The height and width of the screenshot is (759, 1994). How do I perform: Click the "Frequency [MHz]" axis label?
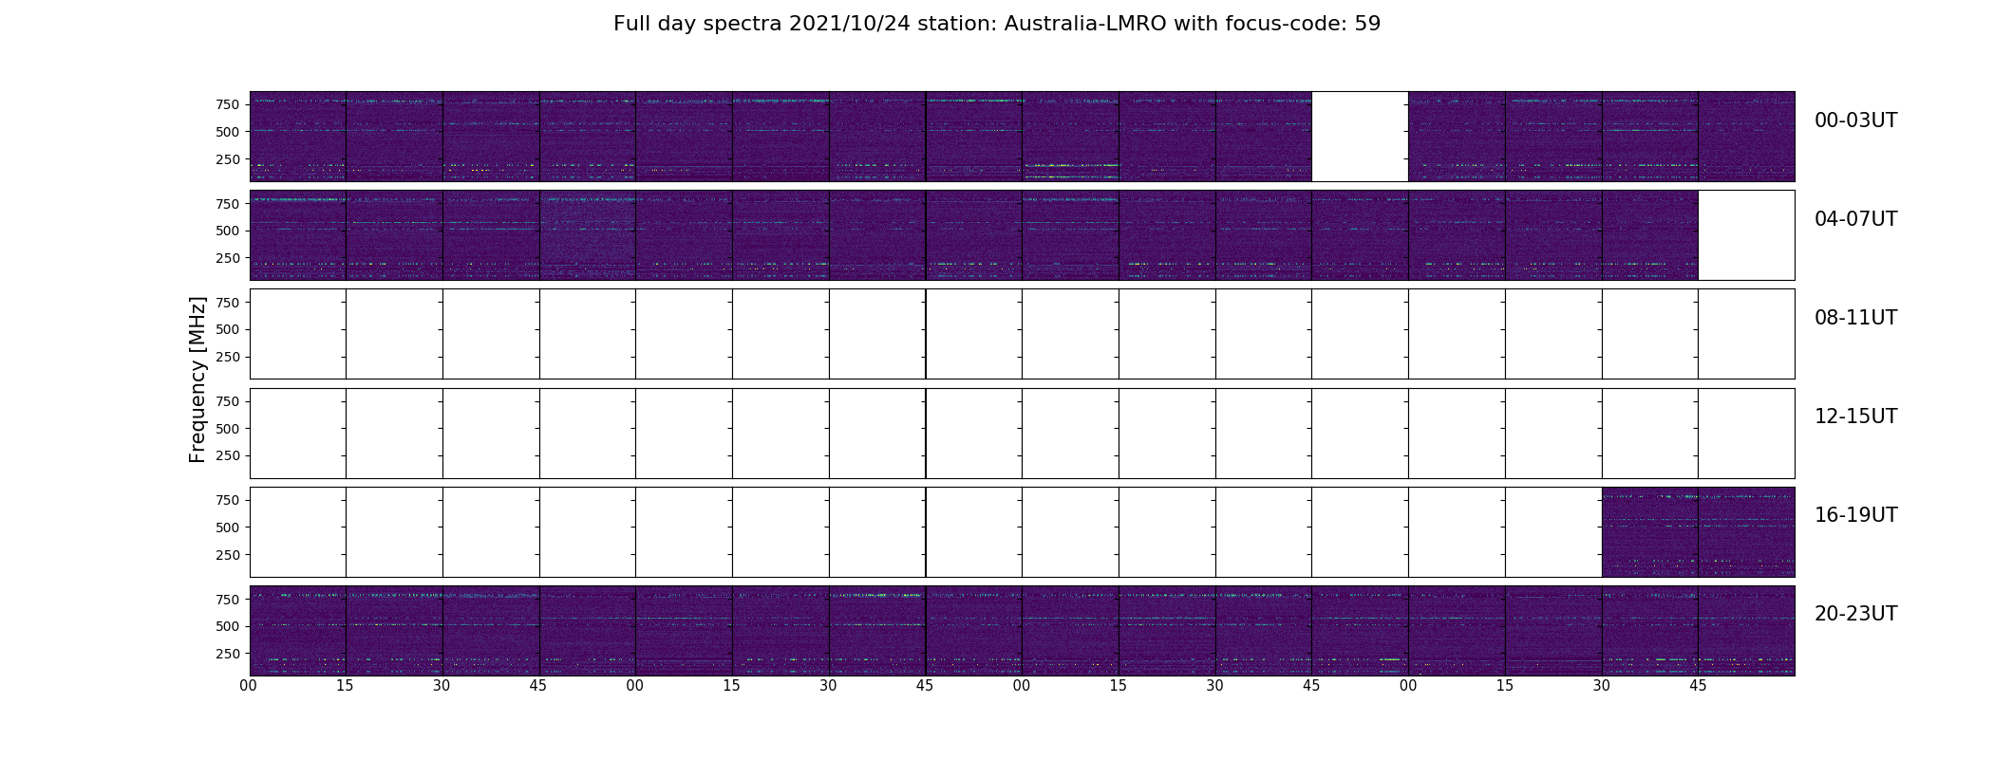tap(198, 379)
